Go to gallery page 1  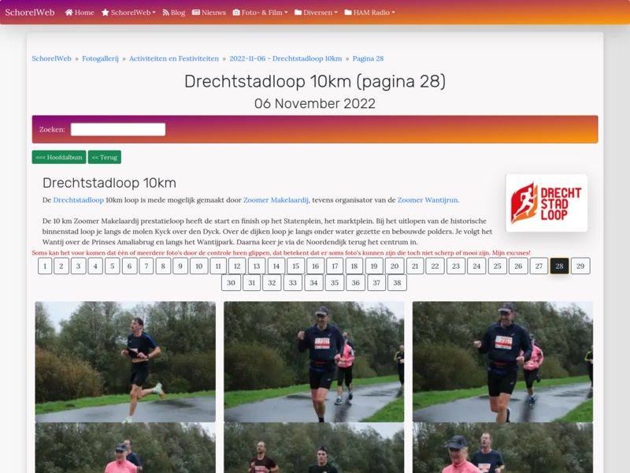coord(45,266)
